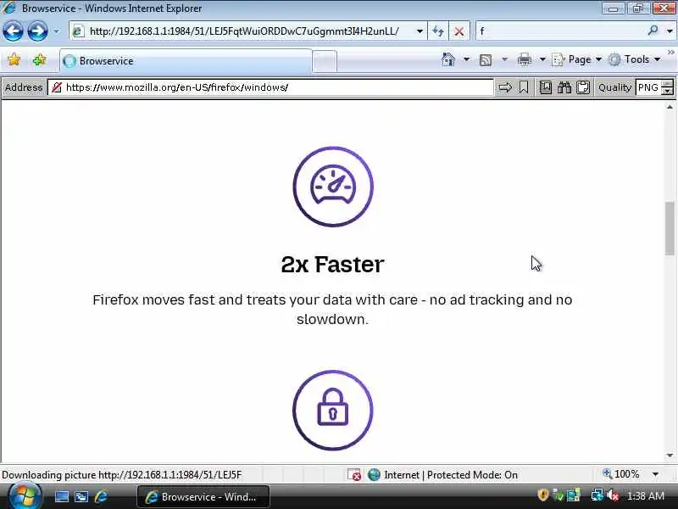
Task: Click the 1:38 AM clock
Action: pyautogui.click(x=646, y=496)
